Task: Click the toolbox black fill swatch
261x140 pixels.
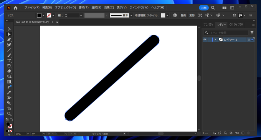Action: point(8,124)
